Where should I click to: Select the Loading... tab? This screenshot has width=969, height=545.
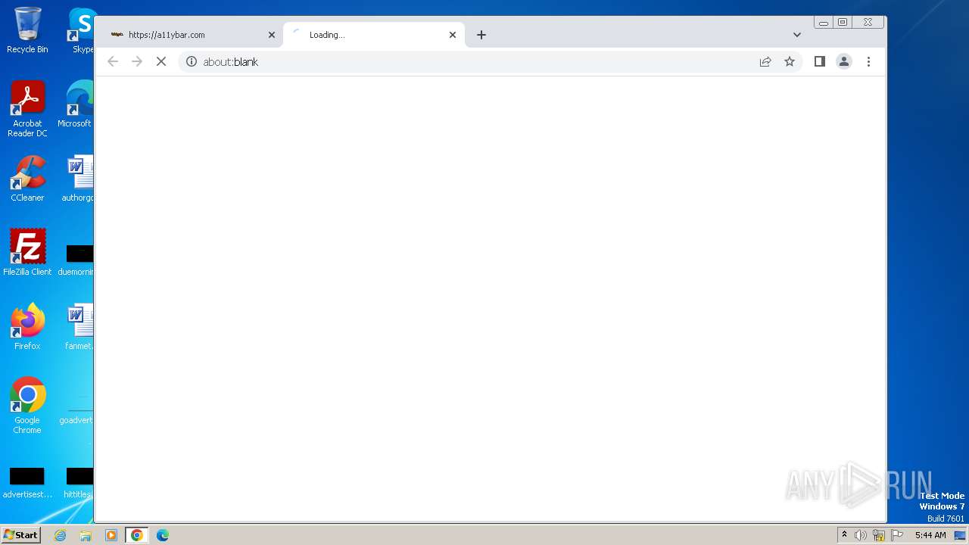[374, 35]
